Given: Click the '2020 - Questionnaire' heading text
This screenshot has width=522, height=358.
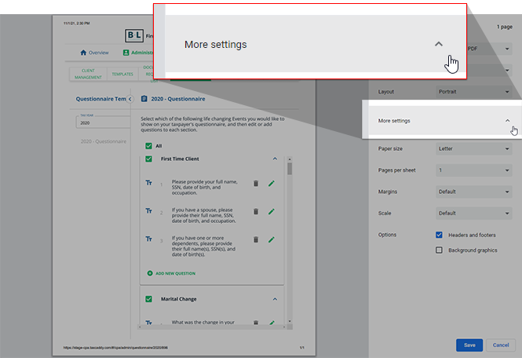Looking at the screenshot, I should coord(178,99).
